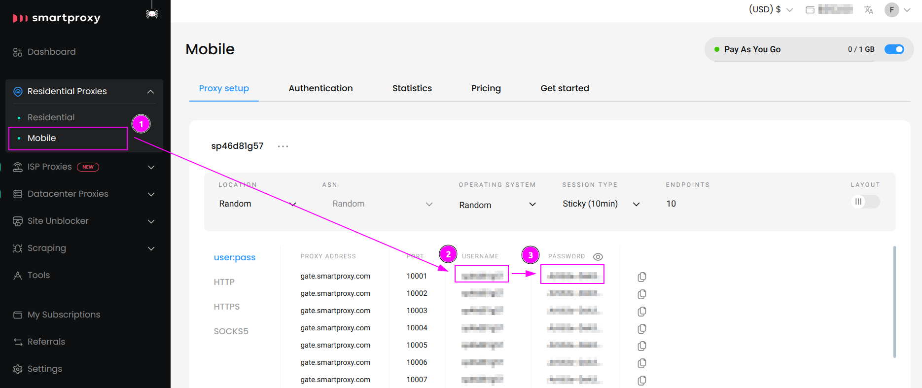Open the Operating System dropdown

point(497,205)
